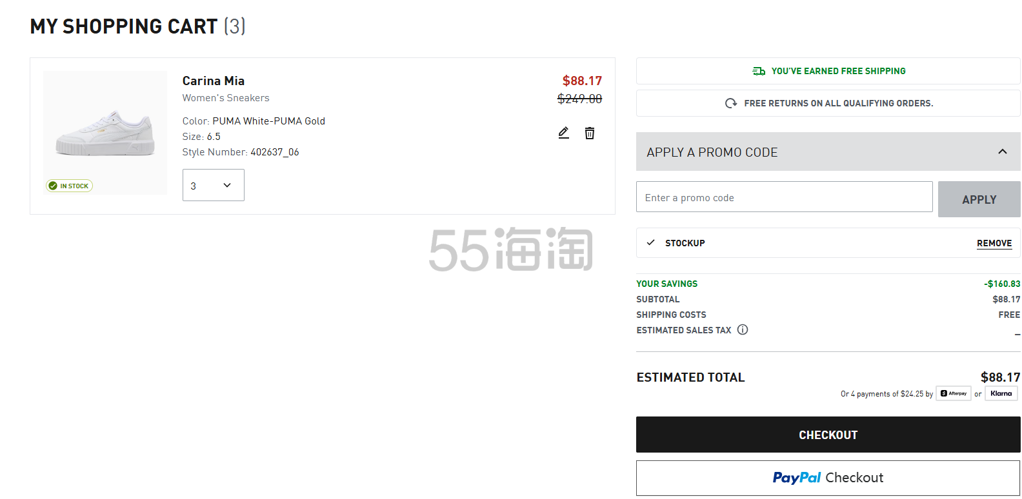Open the Carina Mia product name link
The height and width of the screenshot is (499, 1022).
tap(213, 81)
